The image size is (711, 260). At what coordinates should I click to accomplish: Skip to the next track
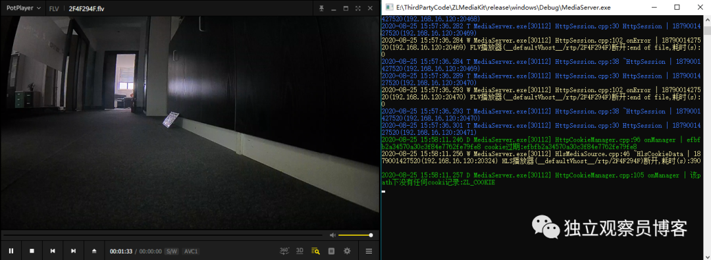74,251
